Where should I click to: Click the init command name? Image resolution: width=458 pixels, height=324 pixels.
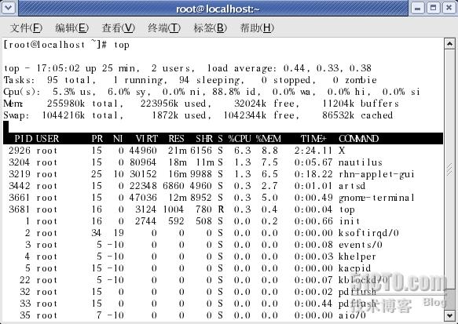pos(350,221)
